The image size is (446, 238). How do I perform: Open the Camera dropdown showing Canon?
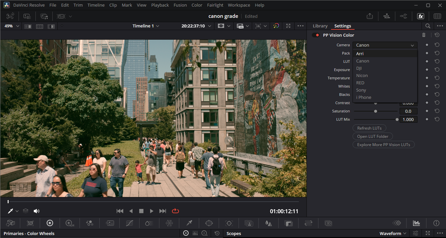(385, 45)
